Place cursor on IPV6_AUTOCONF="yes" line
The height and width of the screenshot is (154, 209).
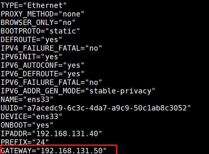pyautogui.click(x=42, y=65)
